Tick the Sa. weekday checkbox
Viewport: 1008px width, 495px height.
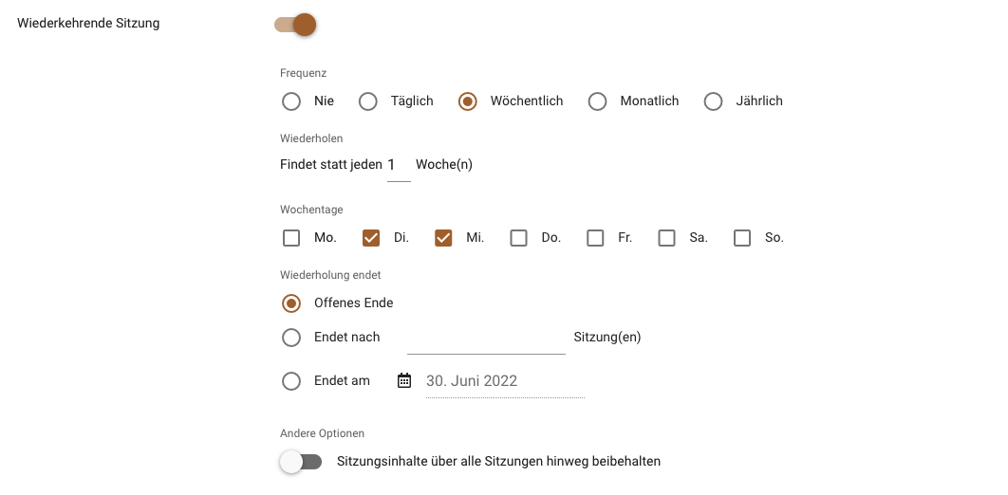coord(666,238)
